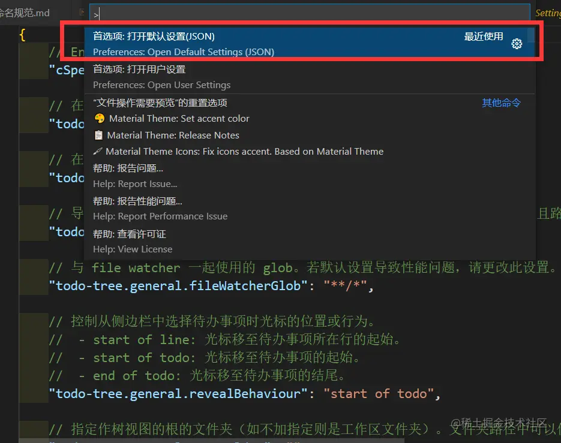Run Material Theme Icons: Fix icons accent
The width and height of the screenshot is (561, 443).
click(310, 152)
